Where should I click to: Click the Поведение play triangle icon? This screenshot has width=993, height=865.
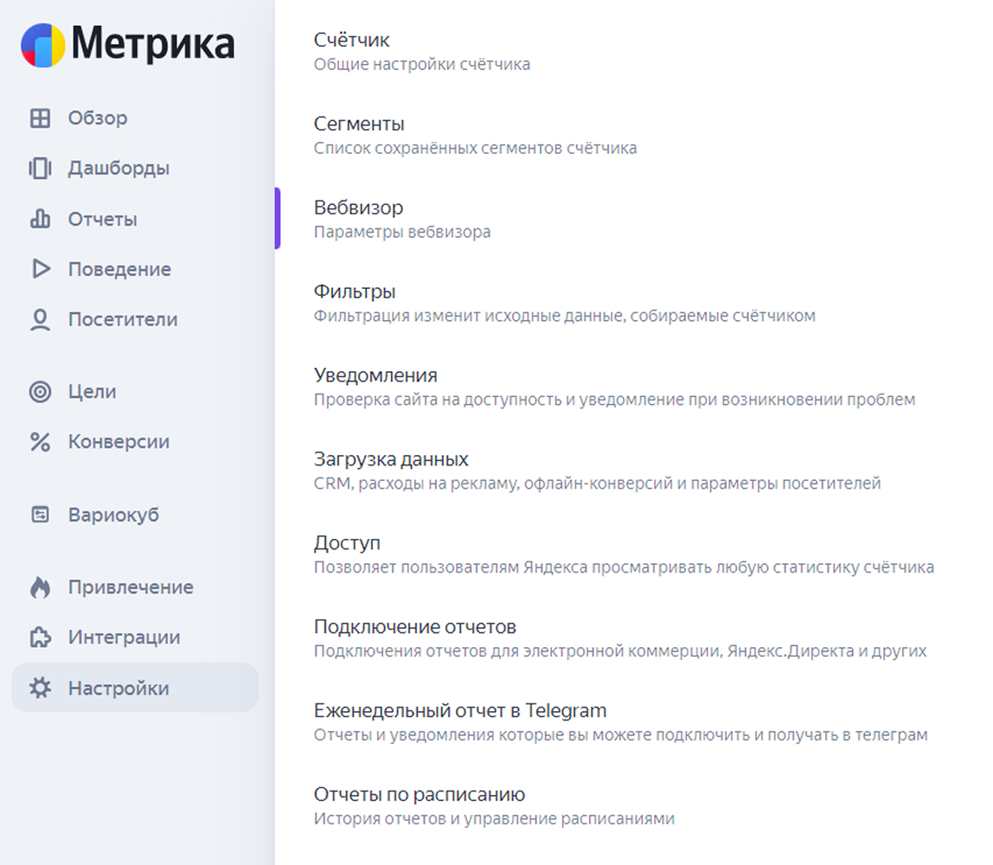[x=41, y=268]
